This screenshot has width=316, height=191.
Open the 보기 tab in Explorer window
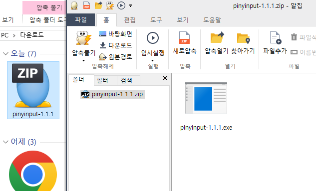click(7, 20)
